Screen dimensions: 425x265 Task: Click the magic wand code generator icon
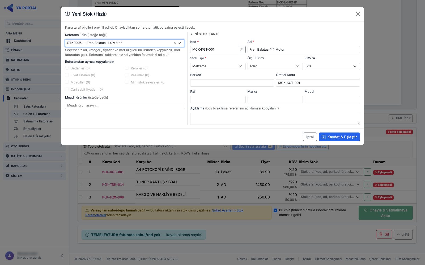(x=242, y=50)
